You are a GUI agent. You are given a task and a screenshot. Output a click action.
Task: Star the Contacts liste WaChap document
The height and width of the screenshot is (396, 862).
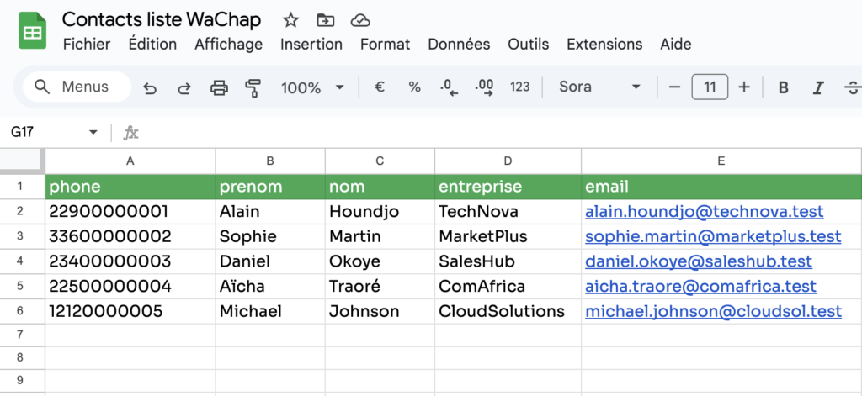coord(290,20)
